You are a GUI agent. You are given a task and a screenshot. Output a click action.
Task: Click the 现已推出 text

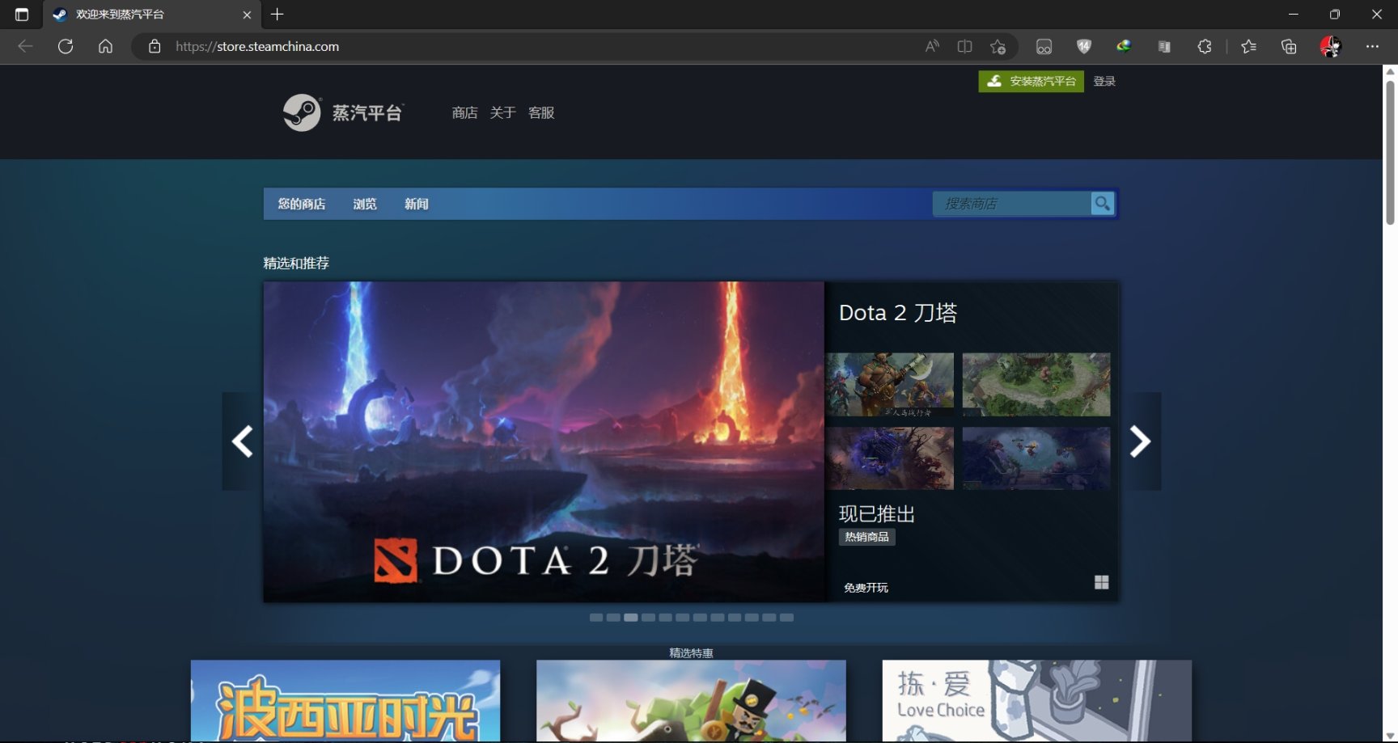(x=877, y=513)
